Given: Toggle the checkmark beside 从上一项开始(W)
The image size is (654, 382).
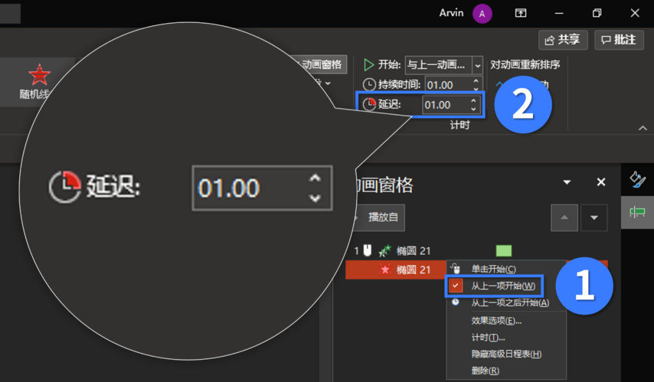Looking at the screenshot, I should pos(455,286).
